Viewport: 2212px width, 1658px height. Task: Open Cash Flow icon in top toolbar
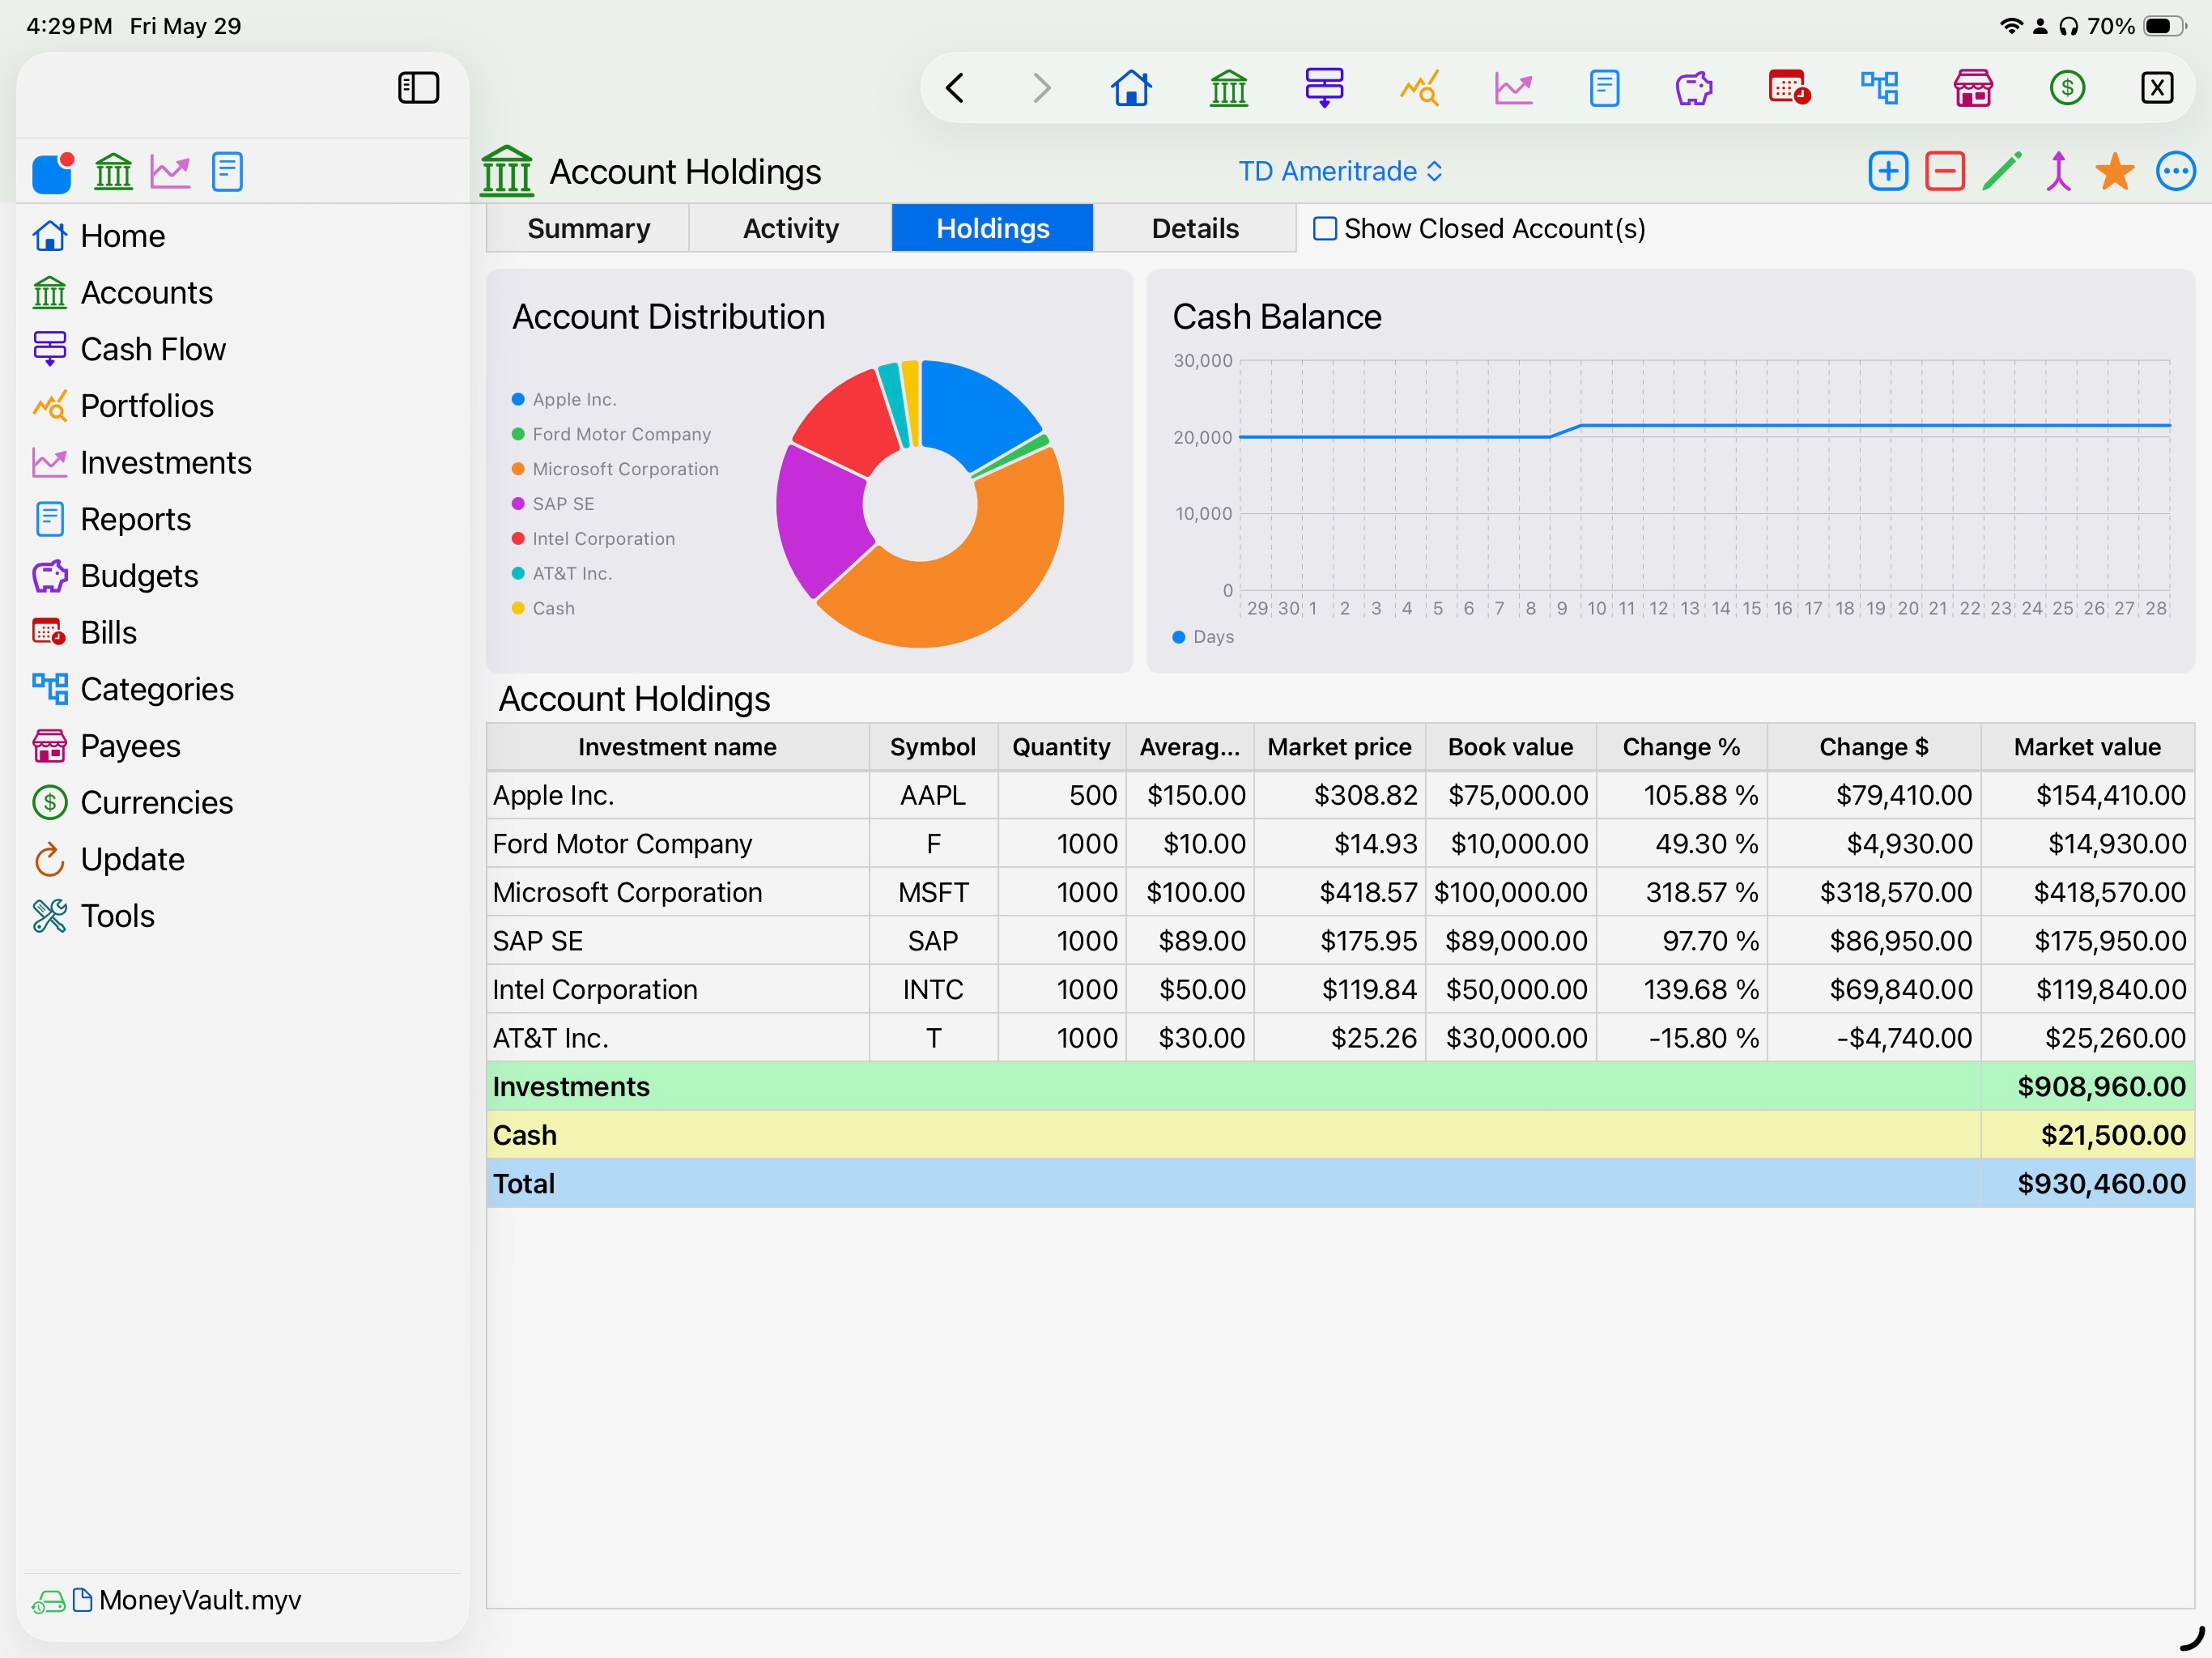tap(1324, 88)
